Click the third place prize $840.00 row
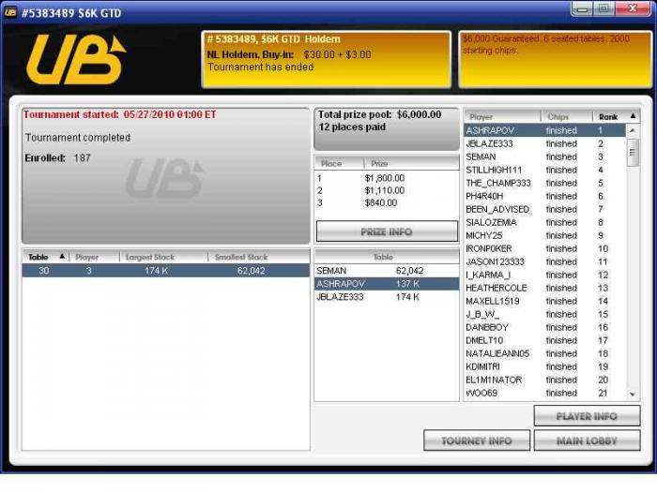This screenshot has width=657, height=492. coord(387,203)
